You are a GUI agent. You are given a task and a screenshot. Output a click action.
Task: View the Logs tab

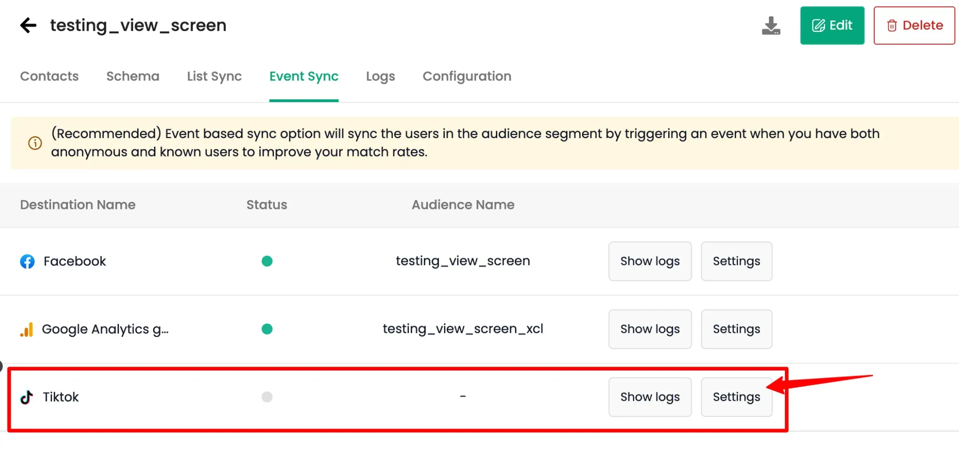(381, 76)
